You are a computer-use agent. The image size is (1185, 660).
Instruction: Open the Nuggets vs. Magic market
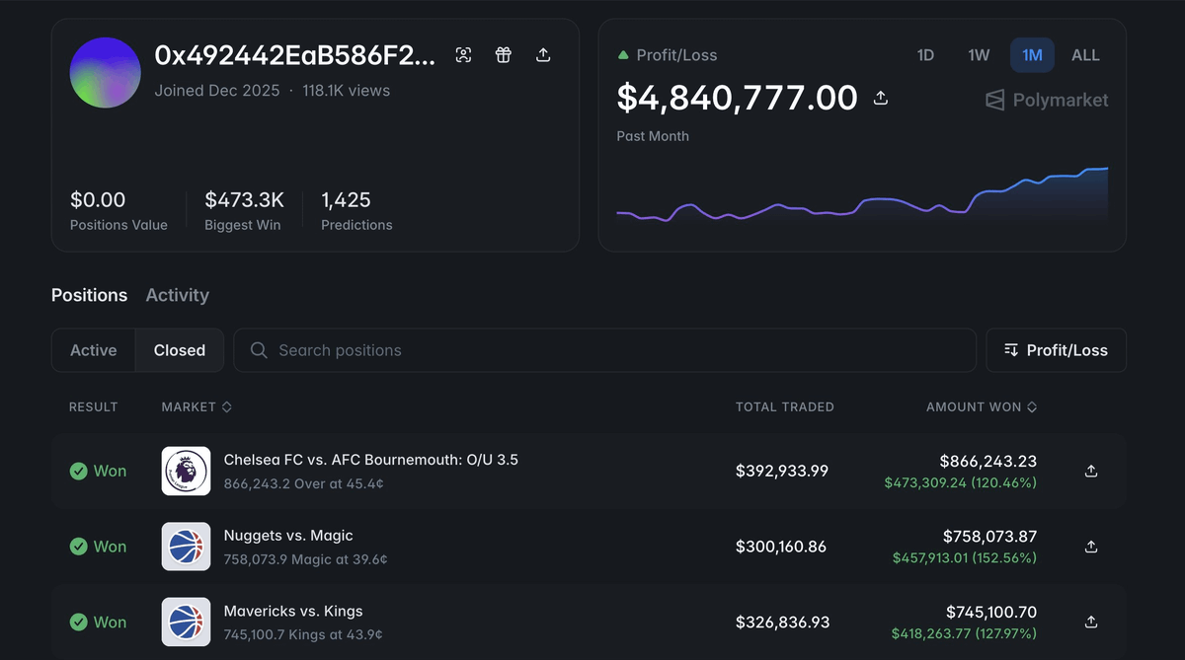[288, 536]
